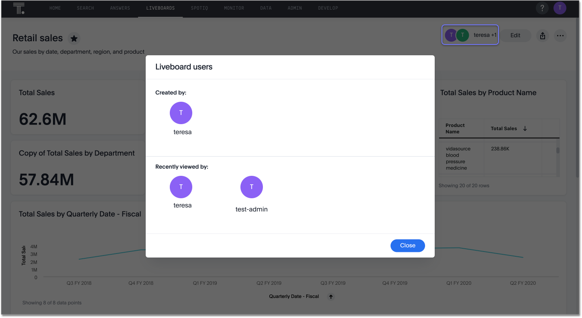Navigate to the DATA page
Image resolution: width=582 pixels, height=318 pixels.
tap(266, 8)
